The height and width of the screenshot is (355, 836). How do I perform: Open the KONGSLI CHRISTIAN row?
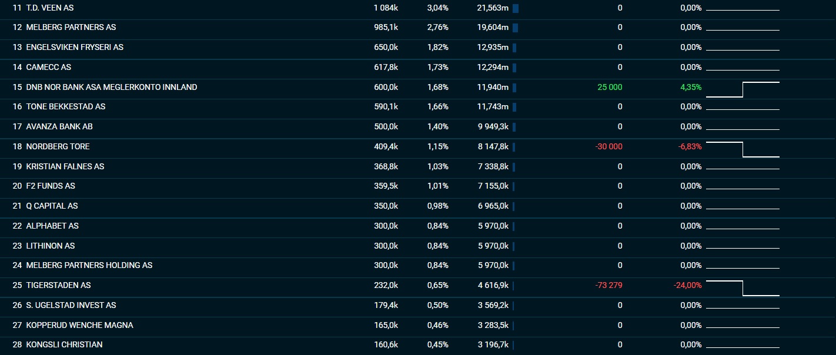[x=418, y=344]
